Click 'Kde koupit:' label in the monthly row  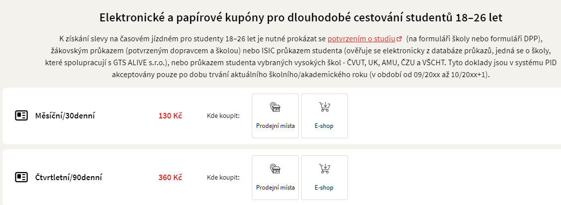[223, 116]
